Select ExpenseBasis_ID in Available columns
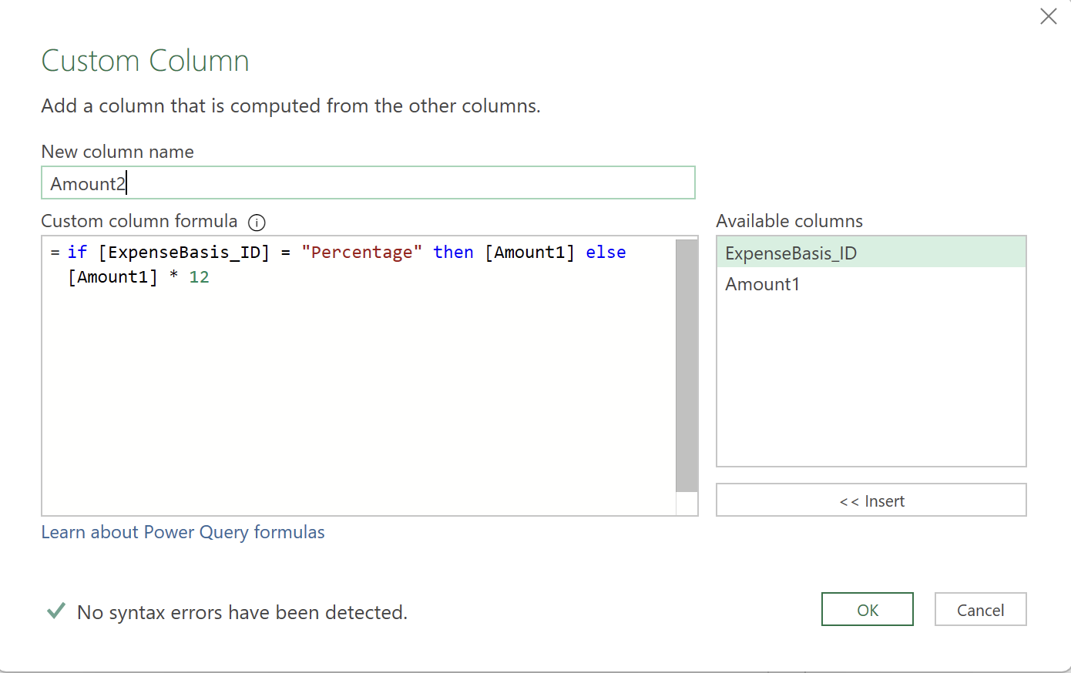 871,253
